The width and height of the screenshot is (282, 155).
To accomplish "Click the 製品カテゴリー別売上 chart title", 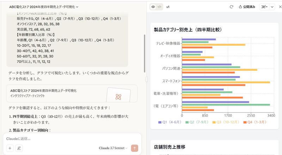I will coord(188,30).
